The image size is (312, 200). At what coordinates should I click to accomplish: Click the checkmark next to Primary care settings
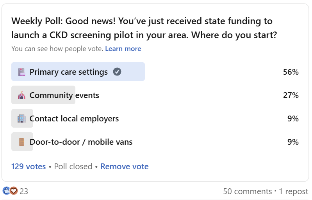click(x=117, y=72)
